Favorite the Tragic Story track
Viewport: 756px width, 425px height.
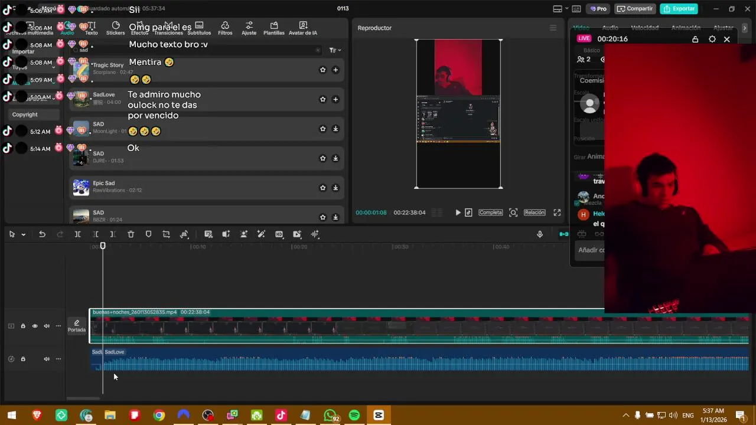click(x=322, y=70)
